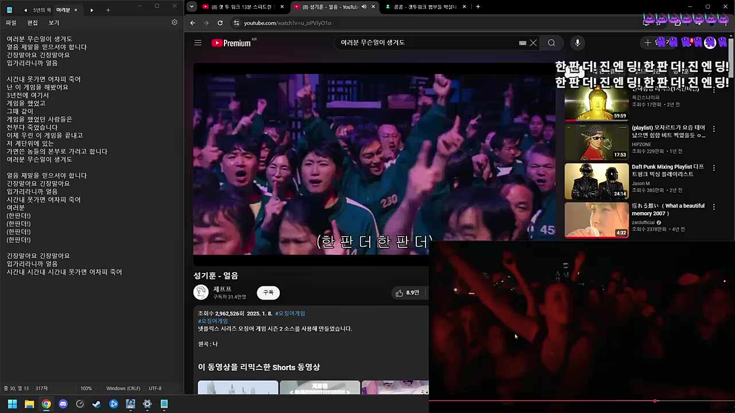Open #오징어게임 hashtag on second description line

(x=213, y=321)
